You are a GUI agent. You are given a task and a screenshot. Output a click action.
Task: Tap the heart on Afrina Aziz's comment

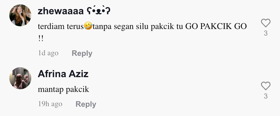coord(265,86)
